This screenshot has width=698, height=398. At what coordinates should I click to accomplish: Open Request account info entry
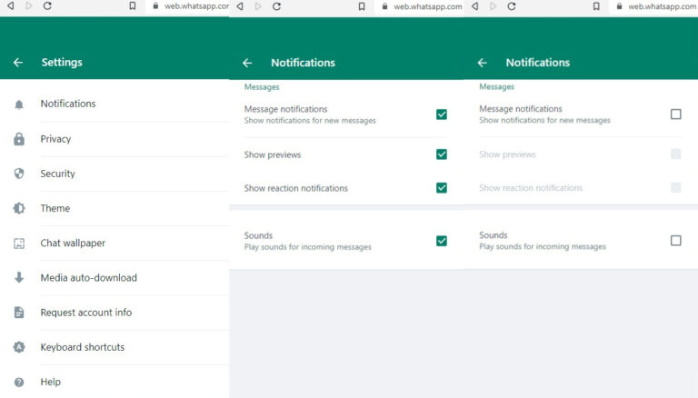115,313
